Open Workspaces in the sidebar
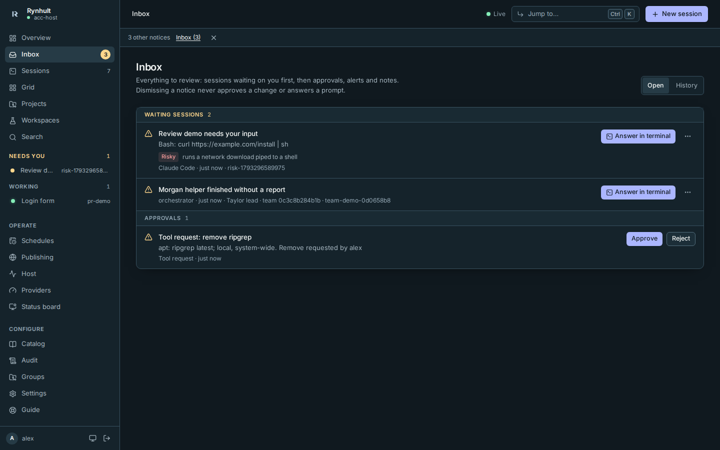720x450 pixels. click(59, 120)
